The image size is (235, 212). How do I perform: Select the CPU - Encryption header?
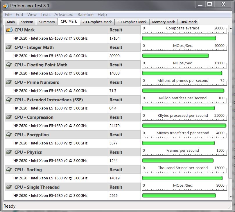(x=56, y=135)
